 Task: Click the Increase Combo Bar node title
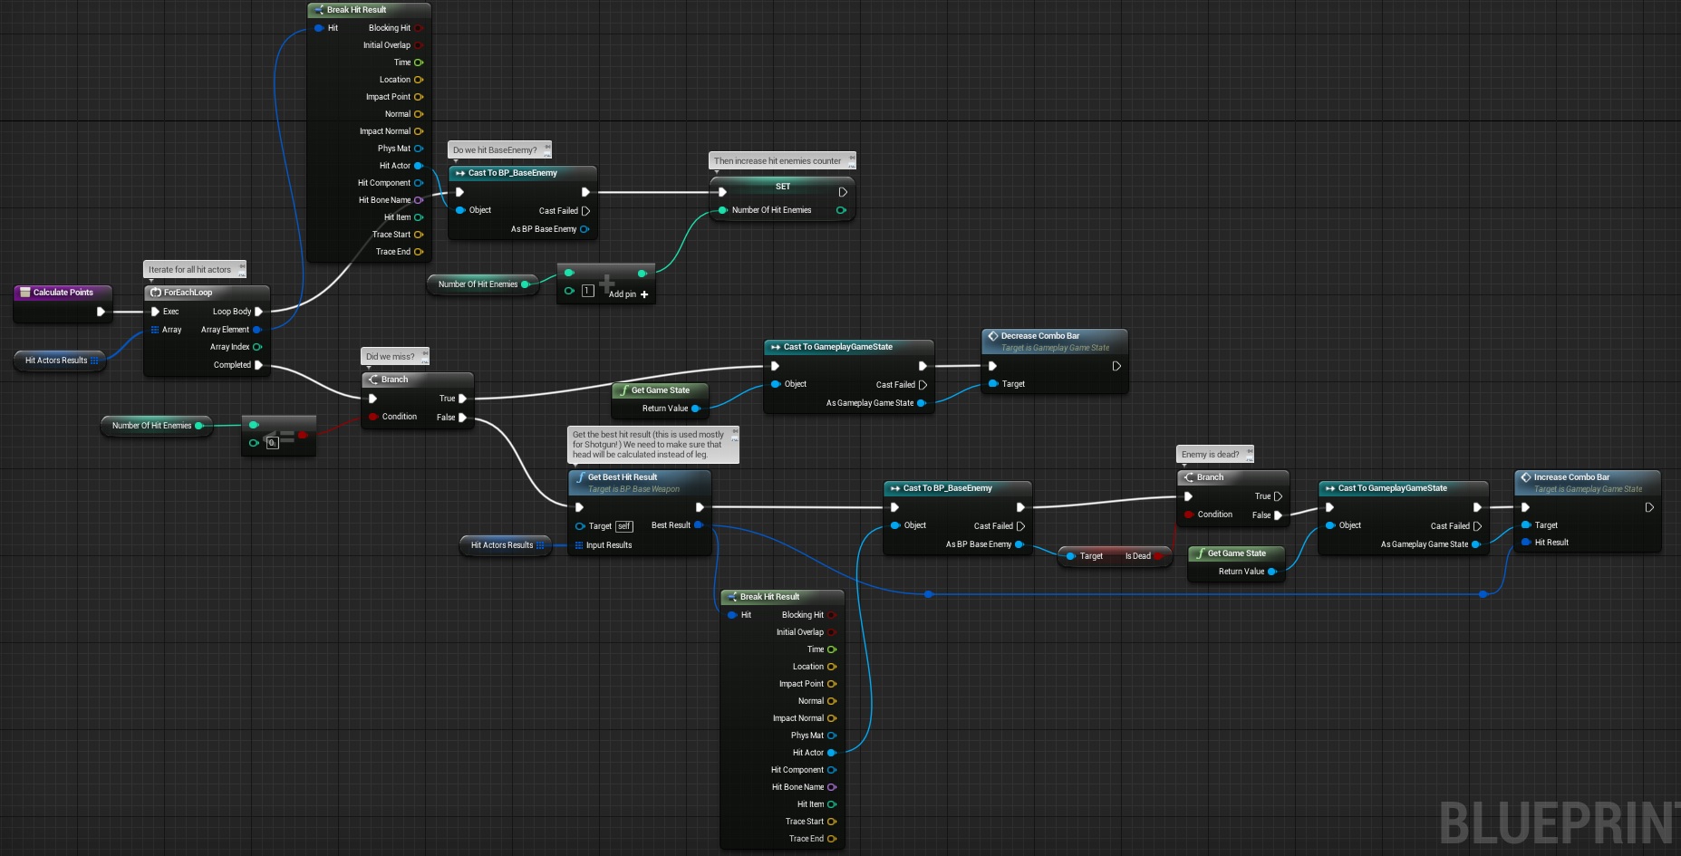point(1571,477)
